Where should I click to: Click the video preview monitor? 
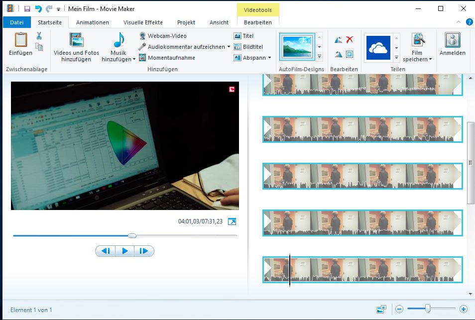pos(125,146)
